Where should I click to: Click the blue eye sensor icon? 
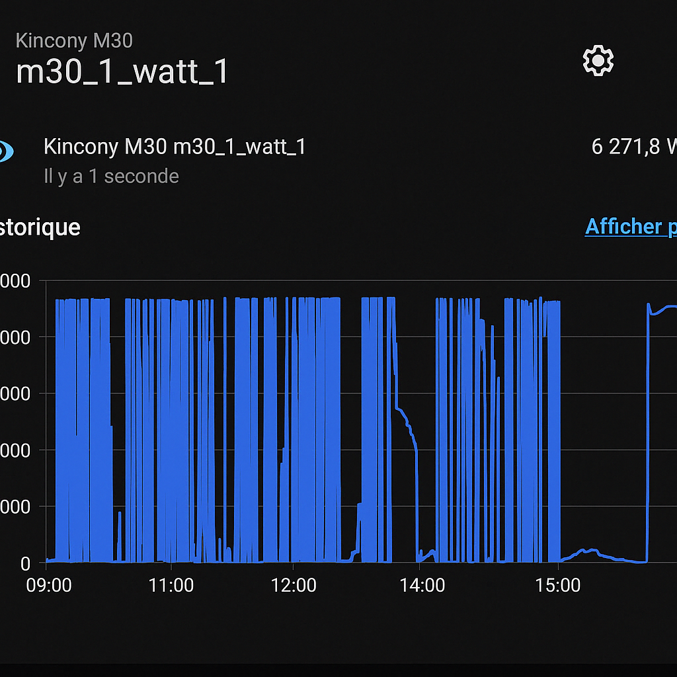pos(7,151)
